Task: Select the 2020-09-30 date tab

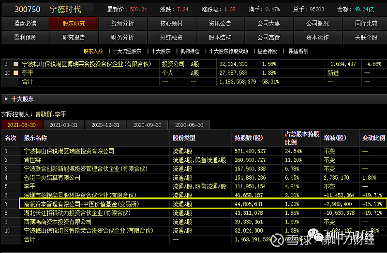Action: tap(148, 125)
